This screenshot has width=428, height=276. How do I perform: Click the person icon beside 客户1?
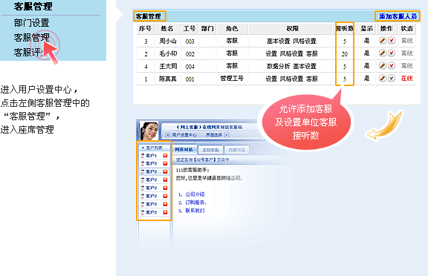click(x=143, y=156)
